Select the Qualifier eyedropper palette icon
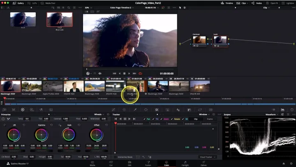This screenshot has width=296, height=167. point(135,110)
